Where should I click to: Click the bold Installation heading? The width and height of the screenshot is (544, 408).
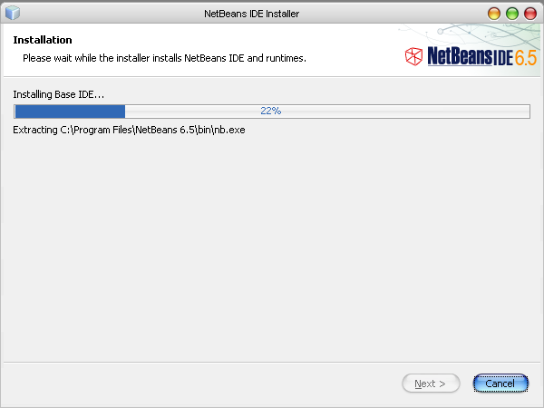43,40
